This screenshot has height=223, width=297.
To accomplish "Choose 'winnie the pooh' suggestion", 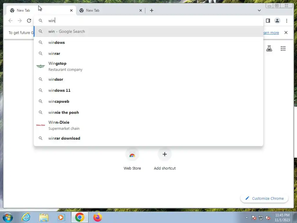I will [148, 112].
